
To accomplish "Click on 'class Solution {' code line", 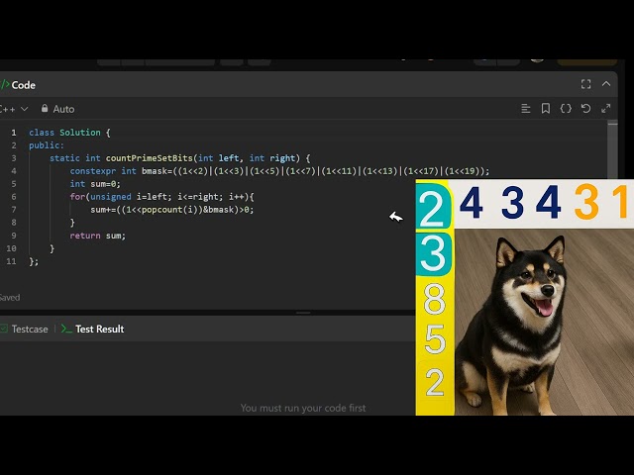I will click(x=69, y=133).
